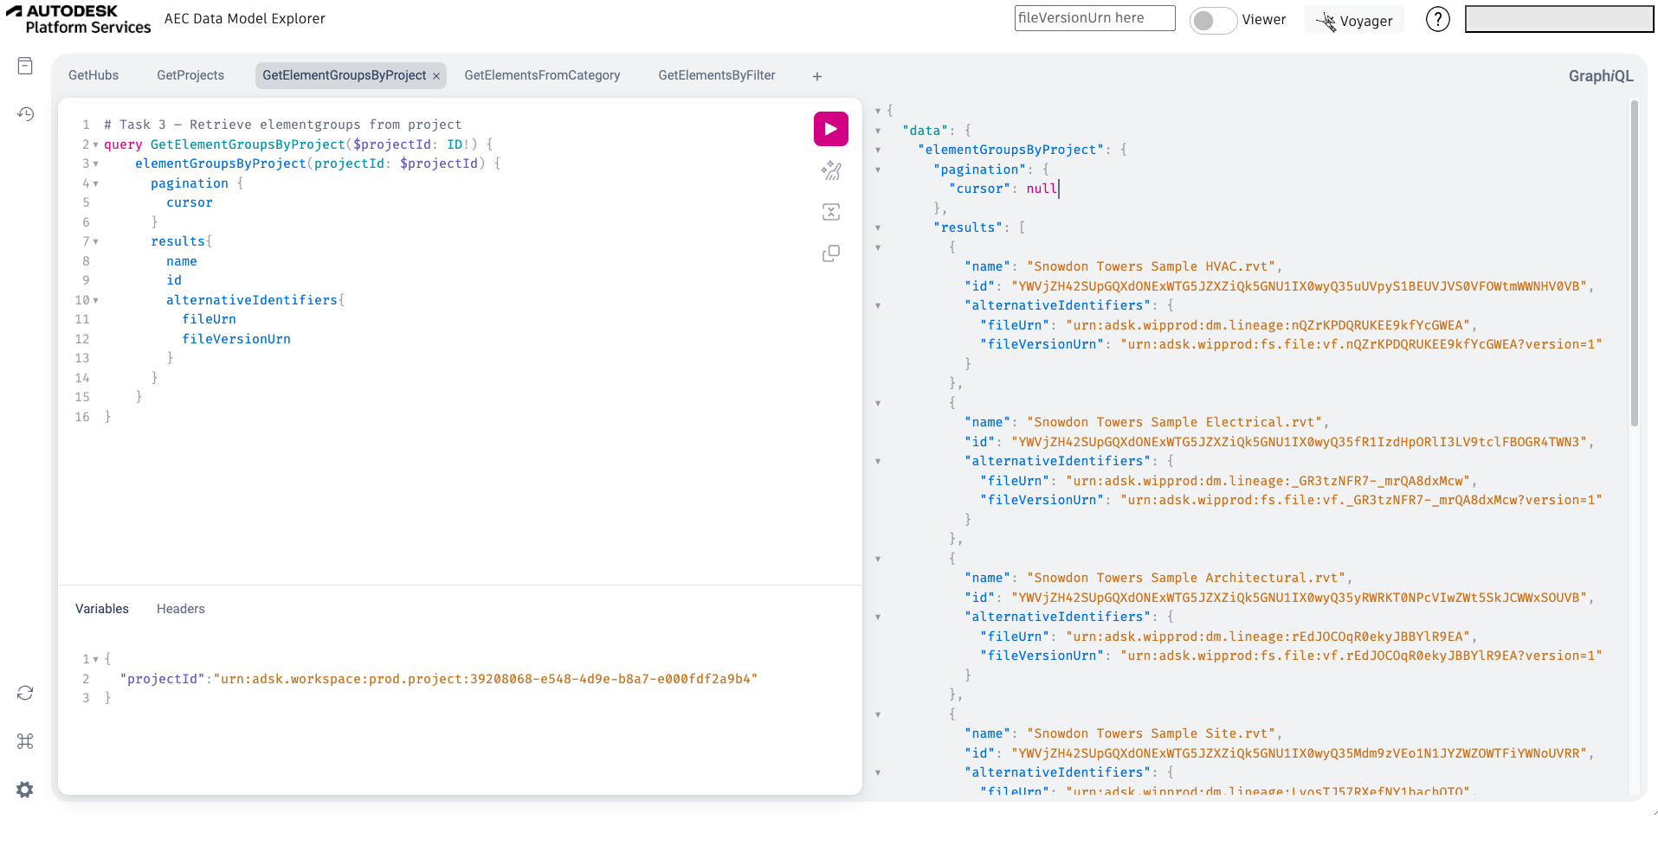
Task: Click "Snowdon Towers Sample Architectural.rvt" value
Action: (x=1185, y=578)
